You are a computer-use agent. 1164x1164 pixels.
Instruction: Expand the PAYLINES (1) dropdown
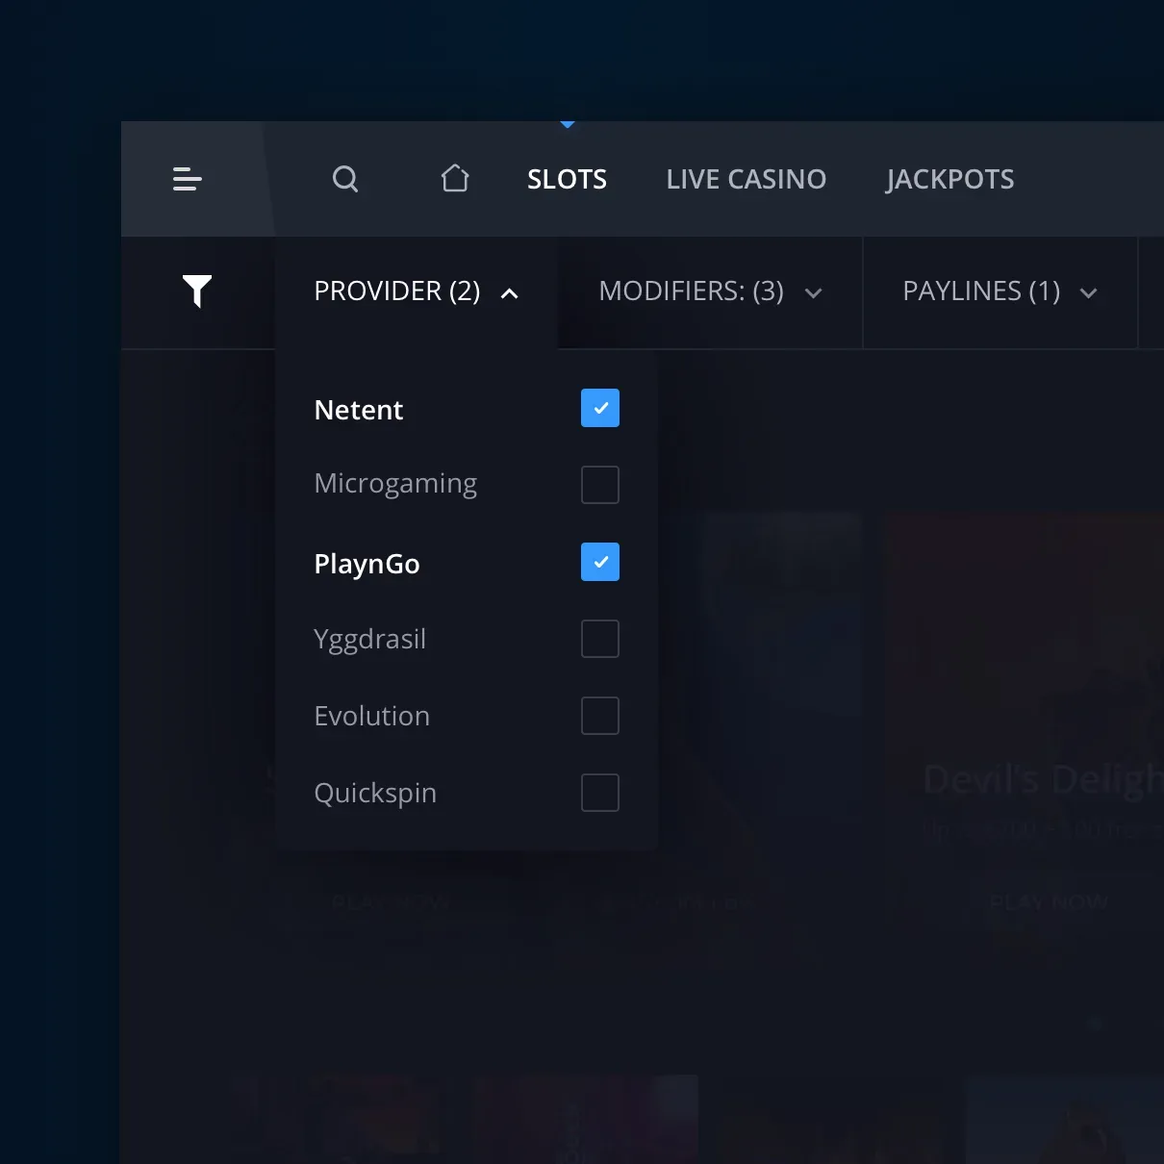pos(1000,291)
